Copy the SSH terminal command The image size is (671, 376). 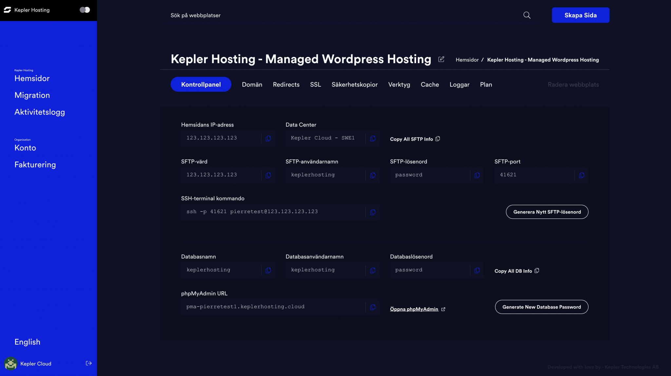(x=373, y=212)
